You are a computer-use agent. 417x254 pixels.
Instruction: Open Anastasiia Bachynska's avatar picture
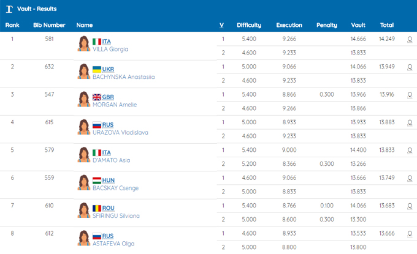[83, 72]
